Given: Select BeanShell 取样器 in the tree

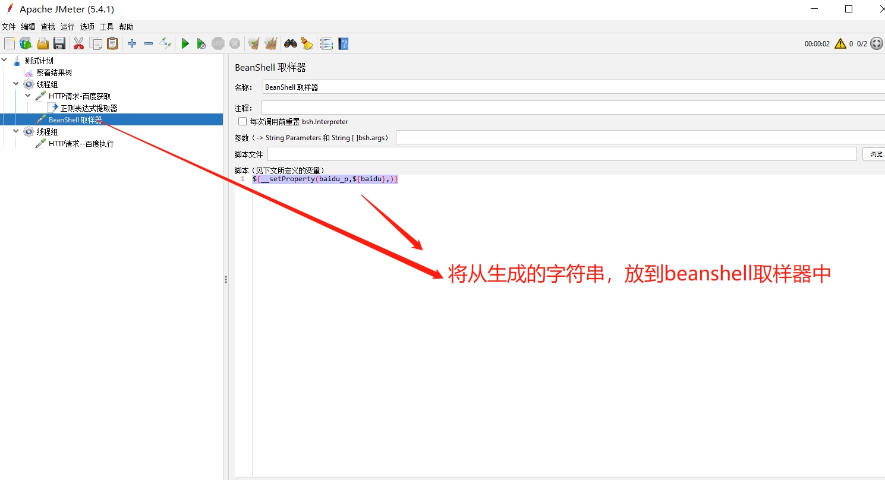Looking at the screenshot, I should point(75,120).
